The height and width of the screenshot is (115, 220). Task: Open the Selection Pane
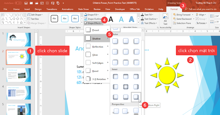182,23
